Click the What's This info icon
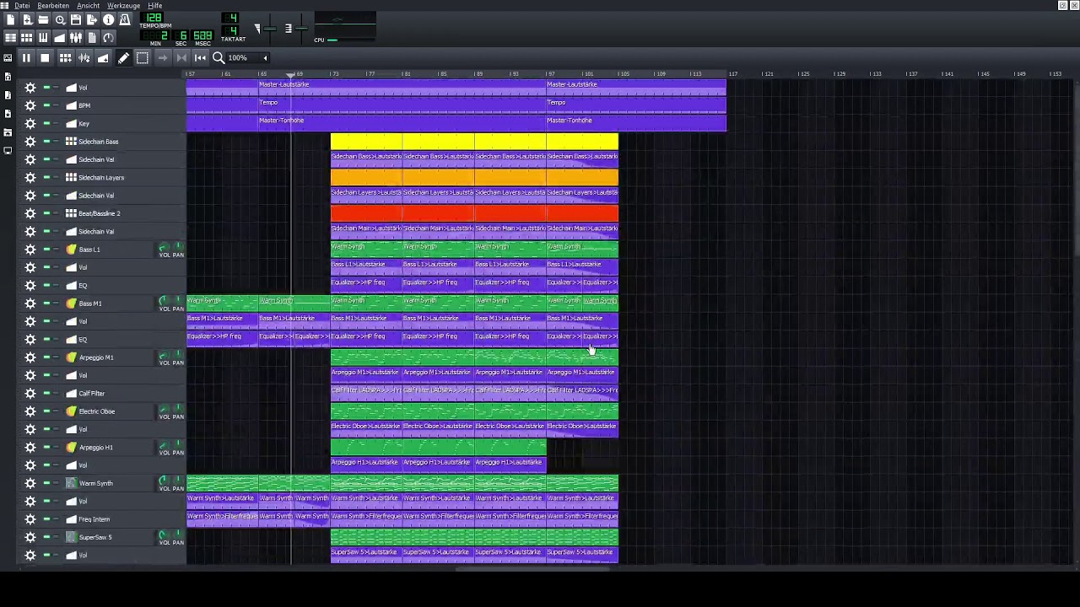Image resolution: width=1080 pixels, height=607 pixels. [x=109, y=19]
